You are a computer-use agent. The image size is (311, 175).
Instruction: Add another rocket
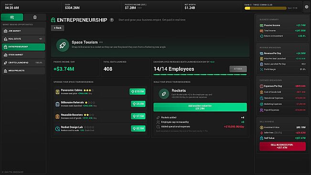coord(200,107)
